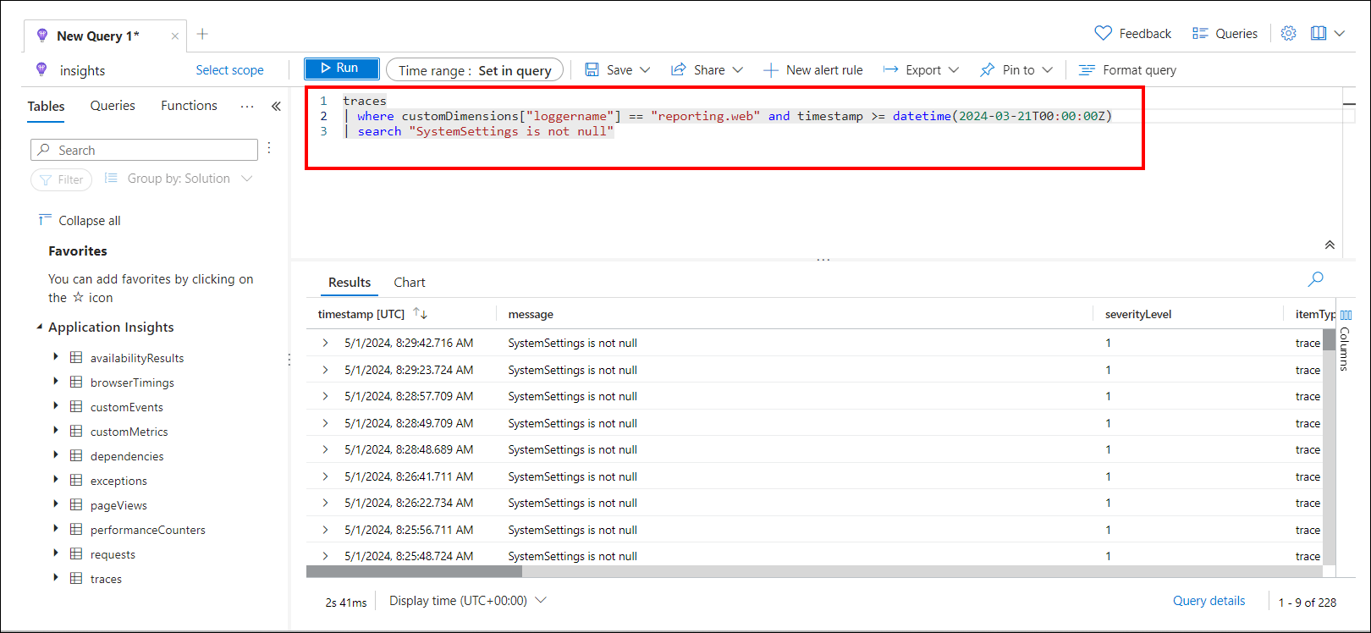The image size is (1371, 633).
Task: Click the Select scope link
Action: [230, 70]
